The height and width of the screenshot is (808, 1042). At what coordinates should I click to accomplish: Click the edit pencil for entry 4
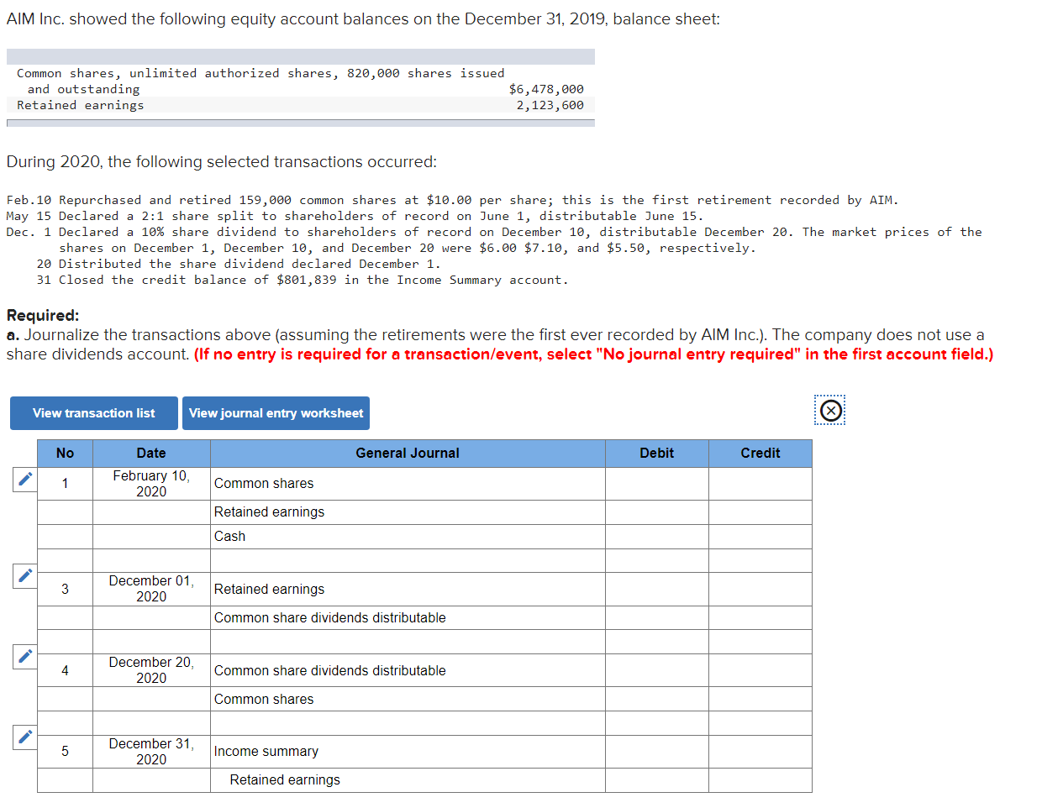click(25, 657)
